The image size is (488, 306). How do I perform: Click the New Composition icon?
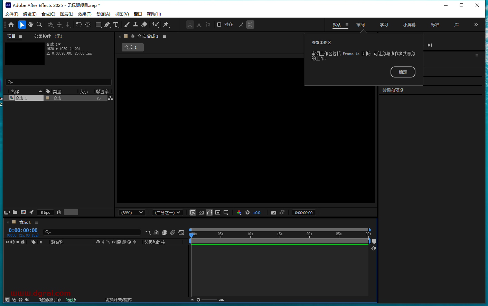[x=23, y=212]
